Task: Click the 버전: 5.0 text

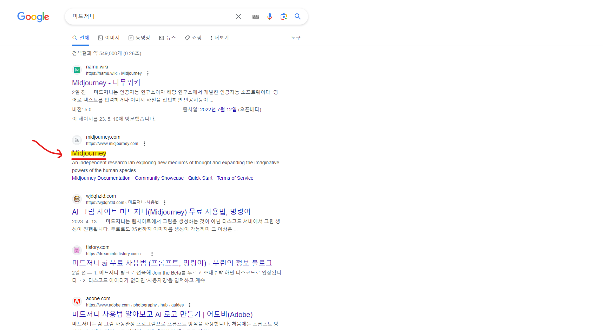Action: [x=82, y=110]
